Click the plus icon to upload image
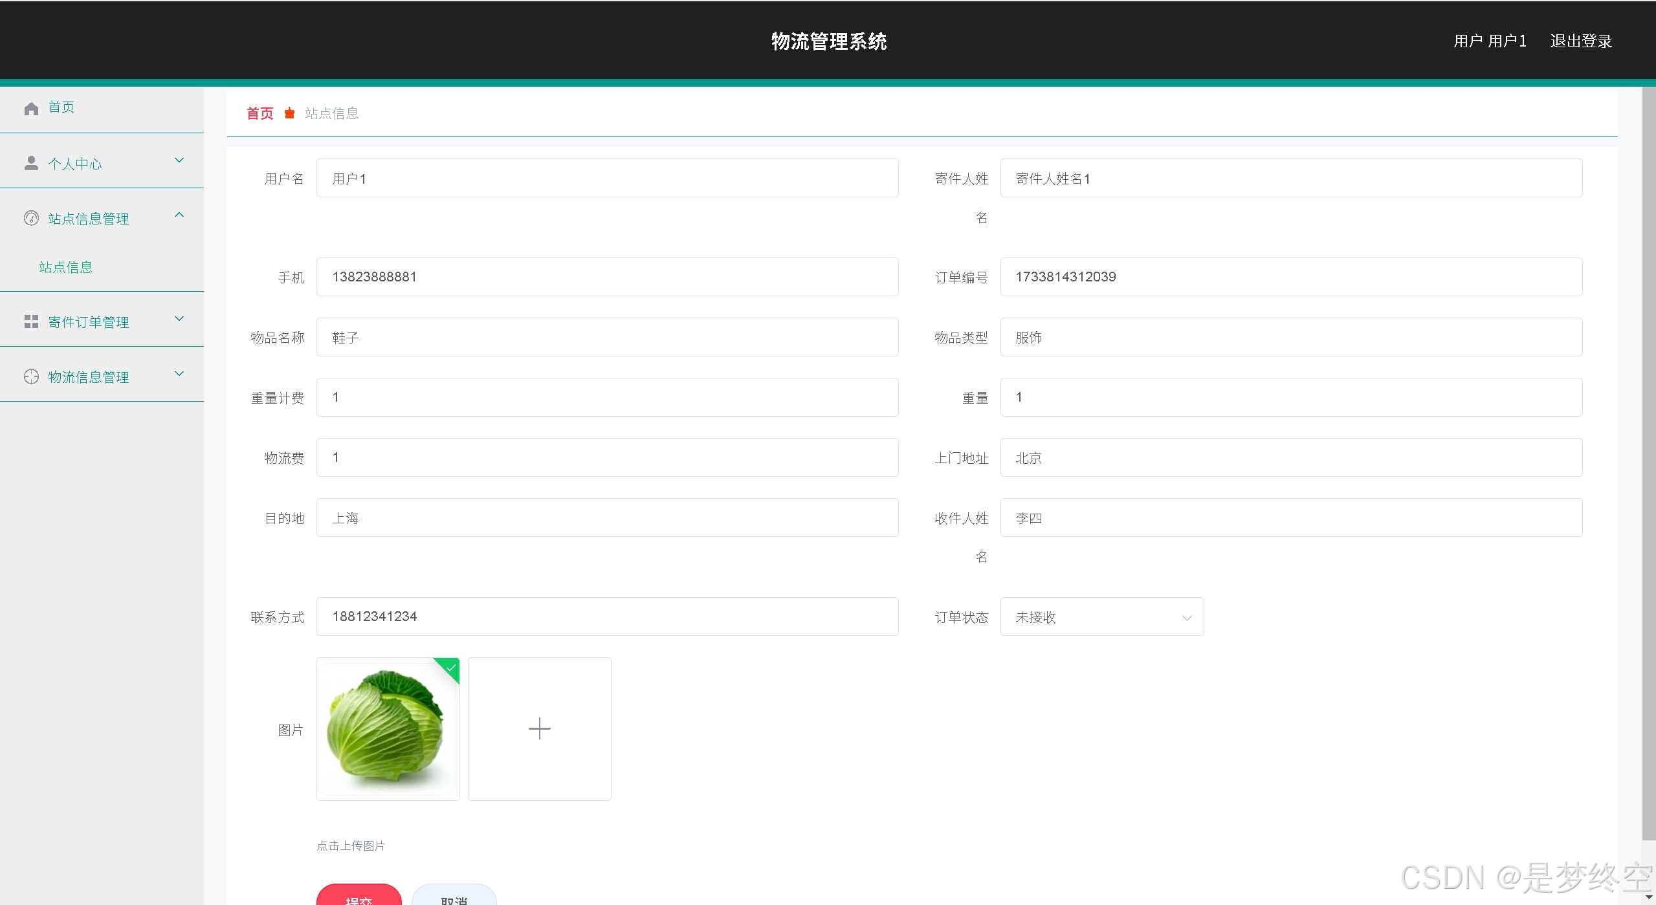 (539, 729)
